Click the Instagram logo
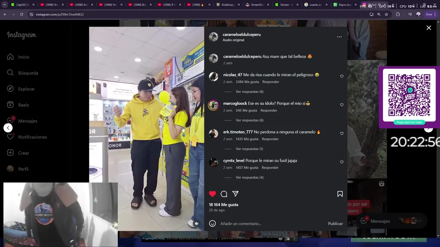Screen dimensions: 440x247 pos(21,35)
